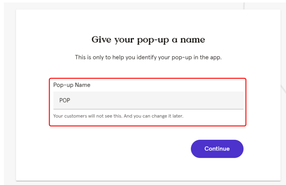Click the word 'name' ending the heading

[x=193, y=40]
